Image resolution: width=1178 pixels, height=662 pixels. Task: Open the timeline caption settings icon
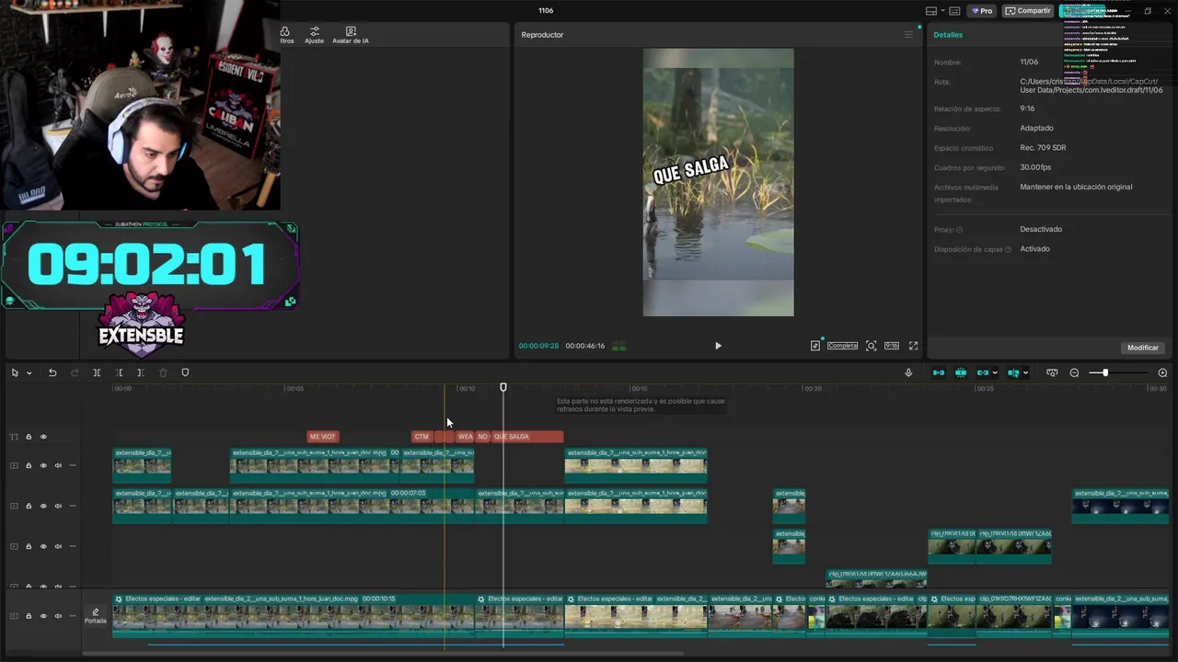1052,372
